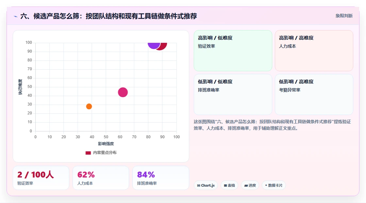The image size is (366, 203).
Task: Click the section title 六、候选产品怎么筛
Action: (109, 16)
